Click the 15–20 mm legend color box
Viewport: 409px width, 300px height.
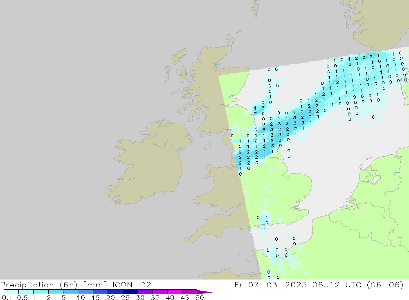[x=100, y=292]
